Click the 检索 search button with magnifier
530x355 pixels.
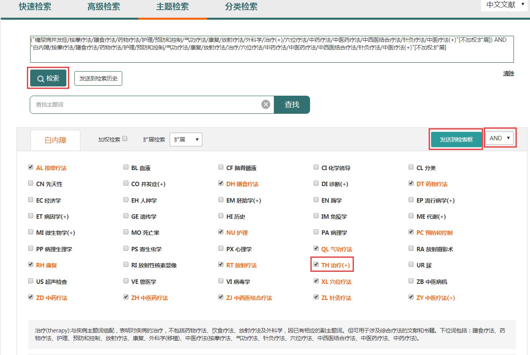click(x=48, y=78)
